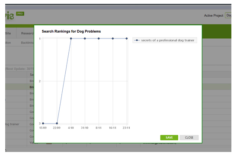Toggle the 'secrets of a professional dog trainer' legend entry

(165, 40)
